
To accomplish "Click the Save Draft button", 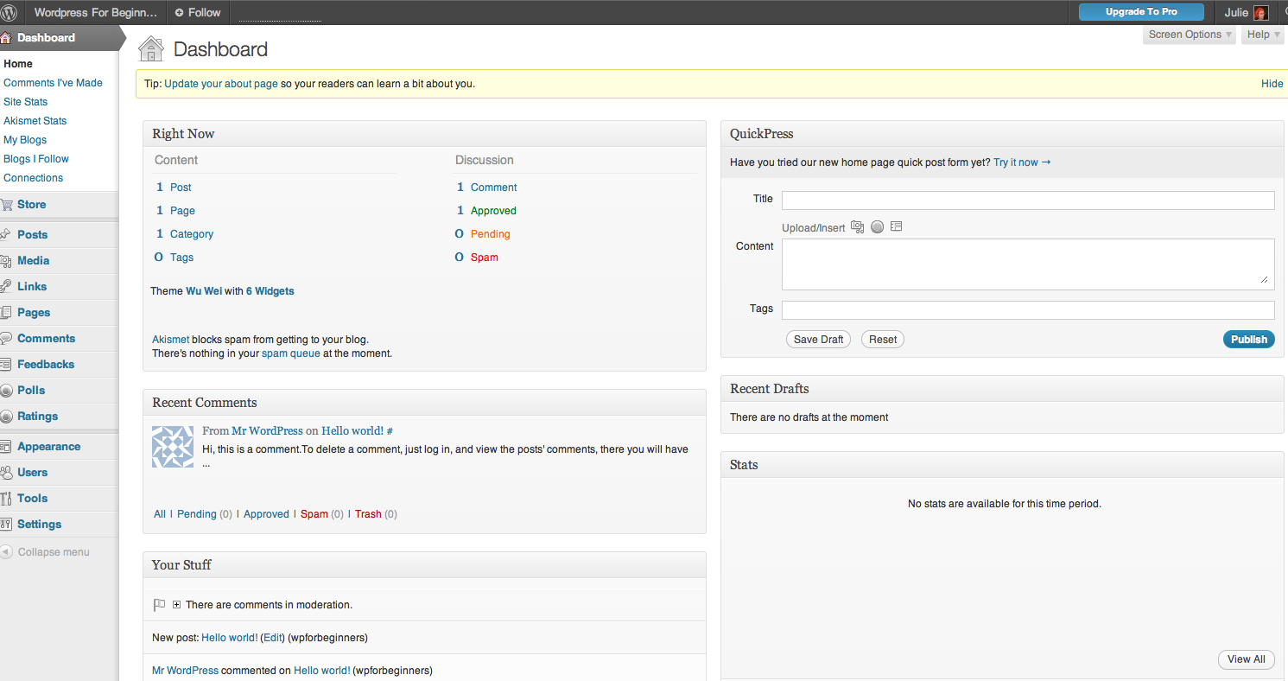I will (818, 340).
